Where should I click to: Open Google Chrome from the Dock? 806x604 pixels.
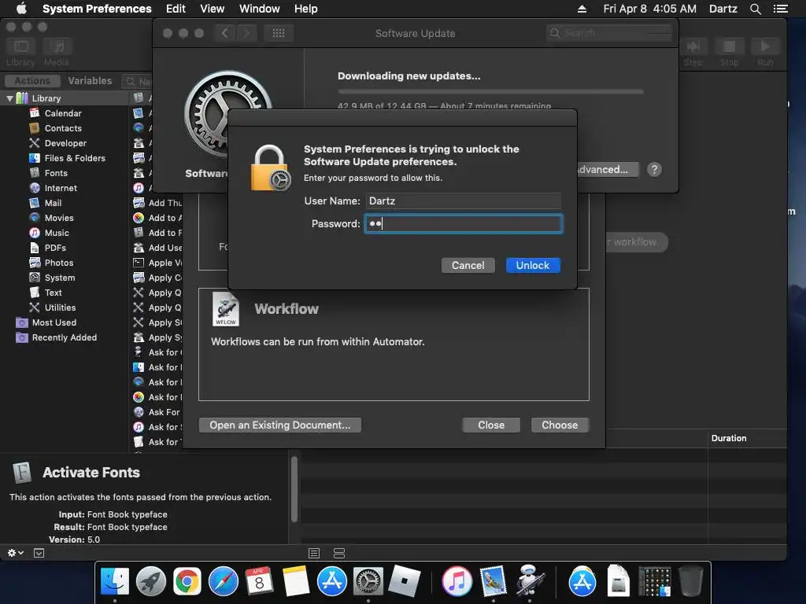pos(187,581)
